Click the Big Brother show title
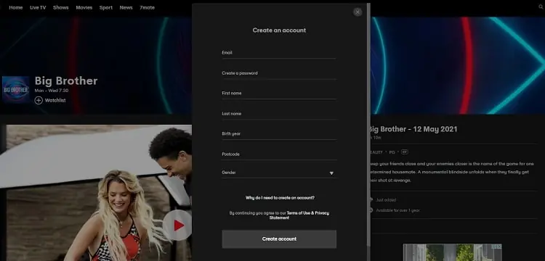The image size is (545, 261). tap(66, 80)
